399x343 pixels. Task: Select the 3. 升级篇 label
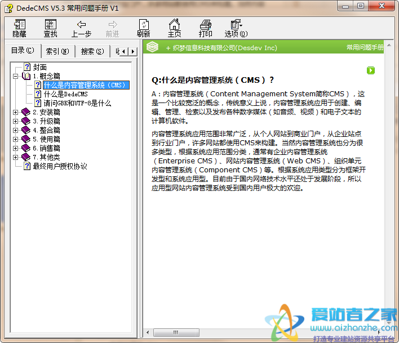tap(47, 121)
